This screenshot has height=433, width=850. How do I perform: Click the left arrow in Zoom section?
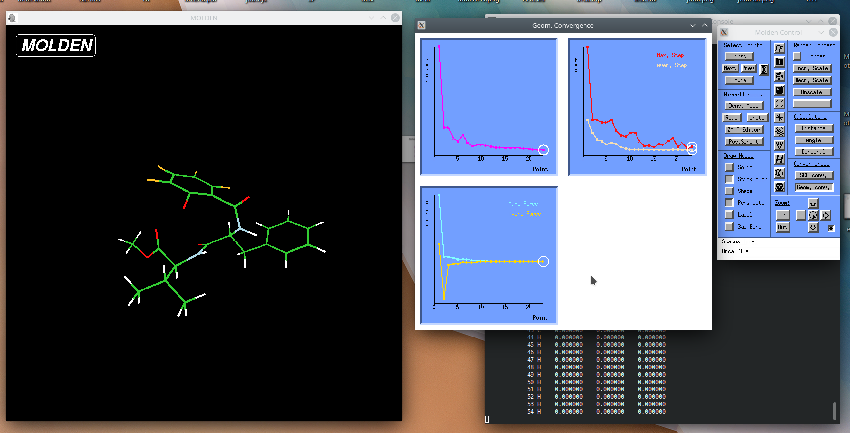[x=801, y=215]
